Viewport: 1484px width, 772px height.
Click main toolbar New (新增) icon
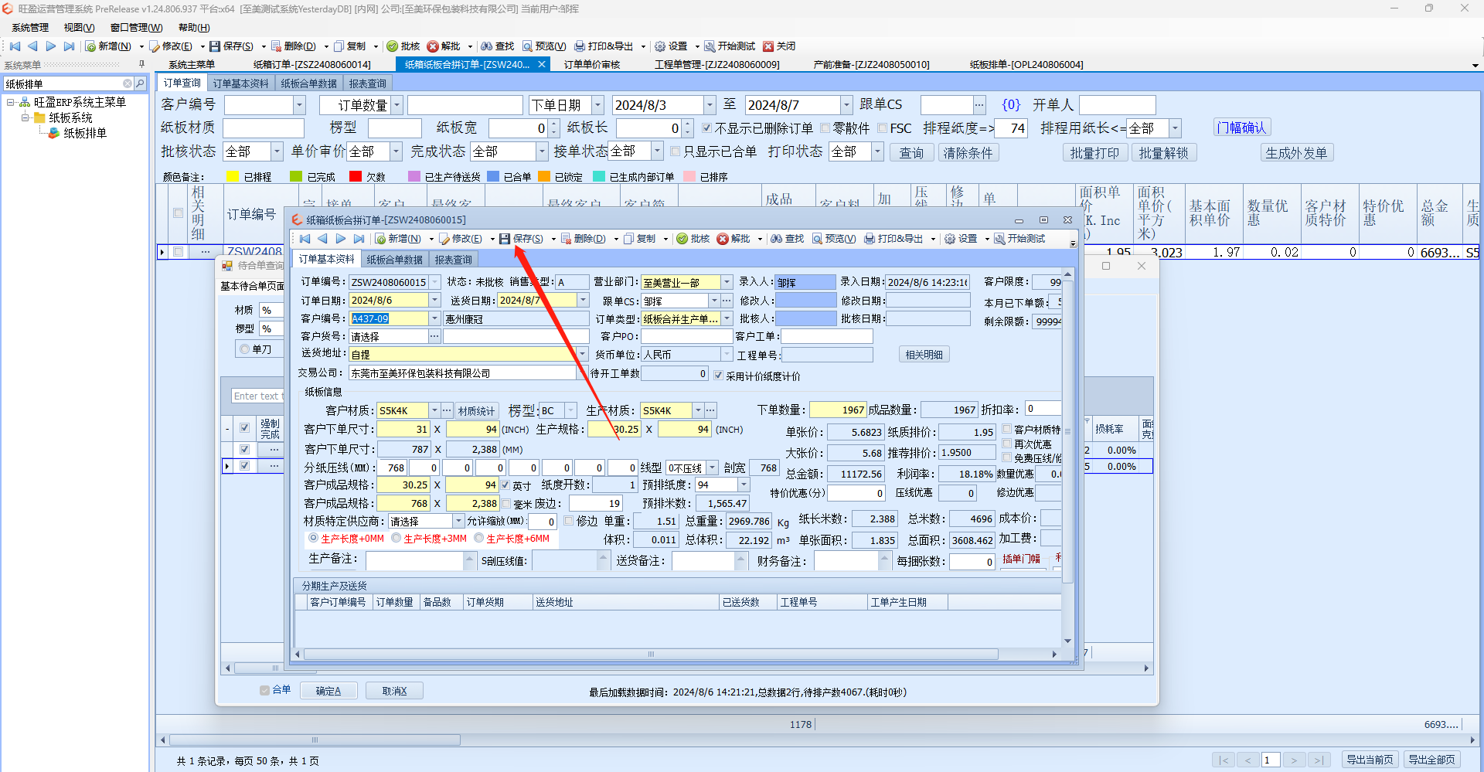(90, 46)
